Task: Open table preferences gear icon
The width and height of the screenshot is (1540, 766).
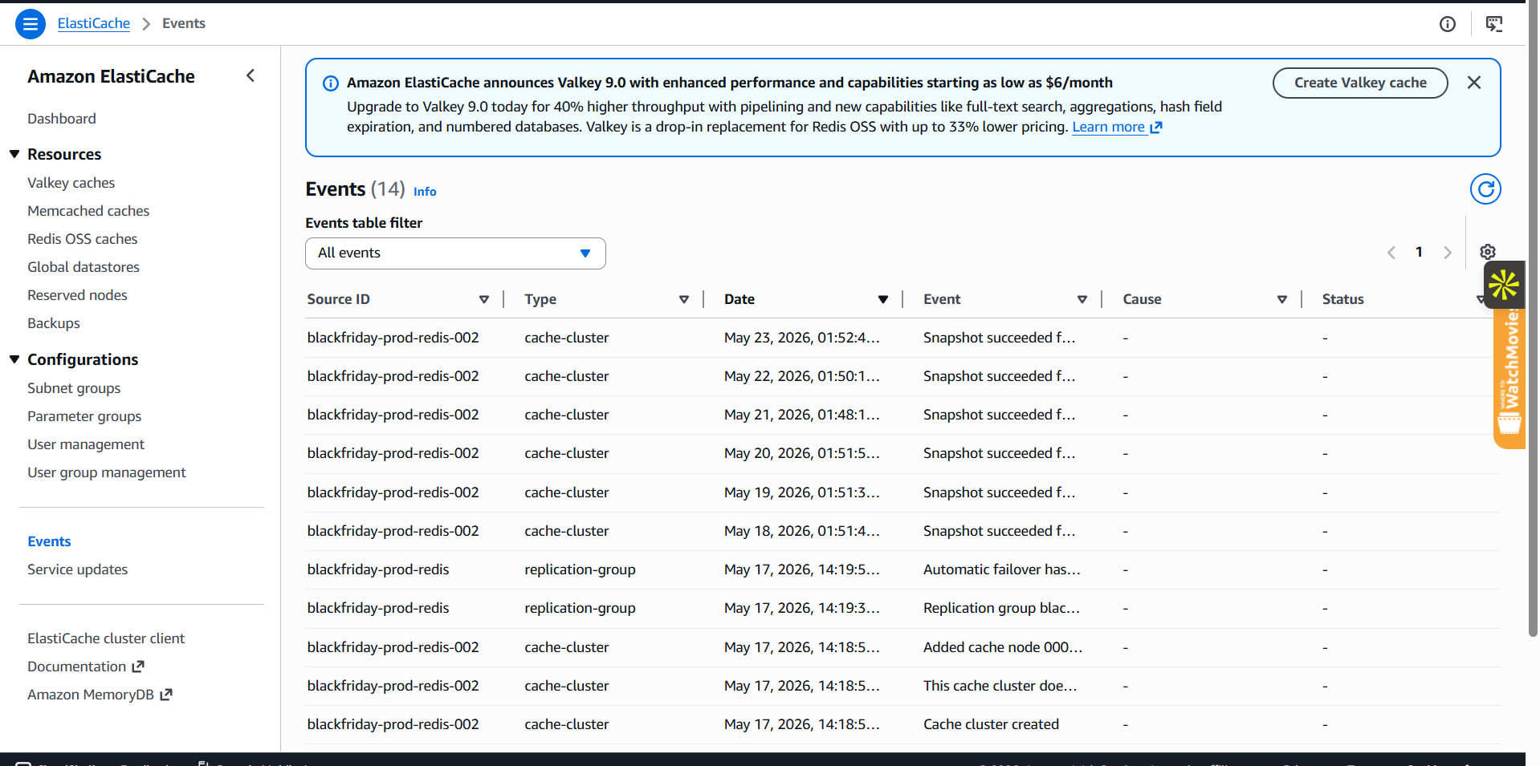Action: click(x=1488, y=252)
